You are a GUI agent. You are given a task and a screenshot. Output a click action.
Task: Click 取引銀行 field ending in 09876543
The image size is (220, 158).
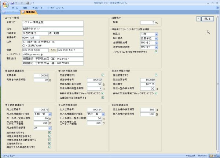click(x=53, y=63)
